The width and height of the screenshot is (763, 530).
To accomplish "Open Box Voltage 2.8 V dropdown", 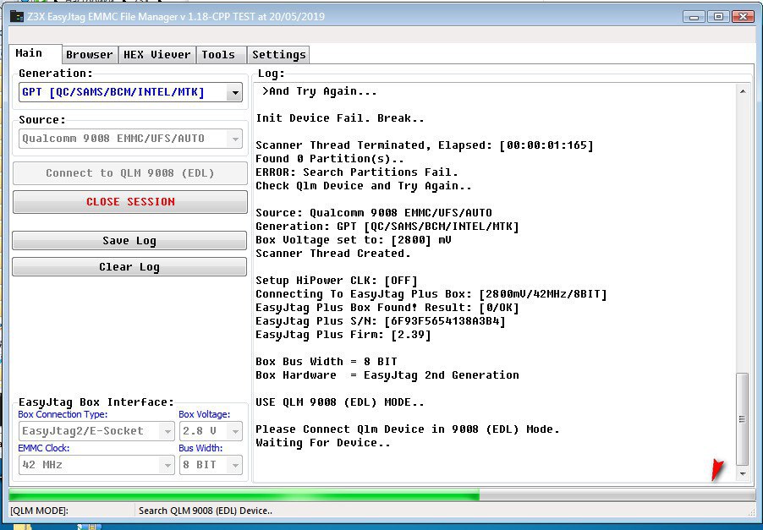I will pos(211,431).
